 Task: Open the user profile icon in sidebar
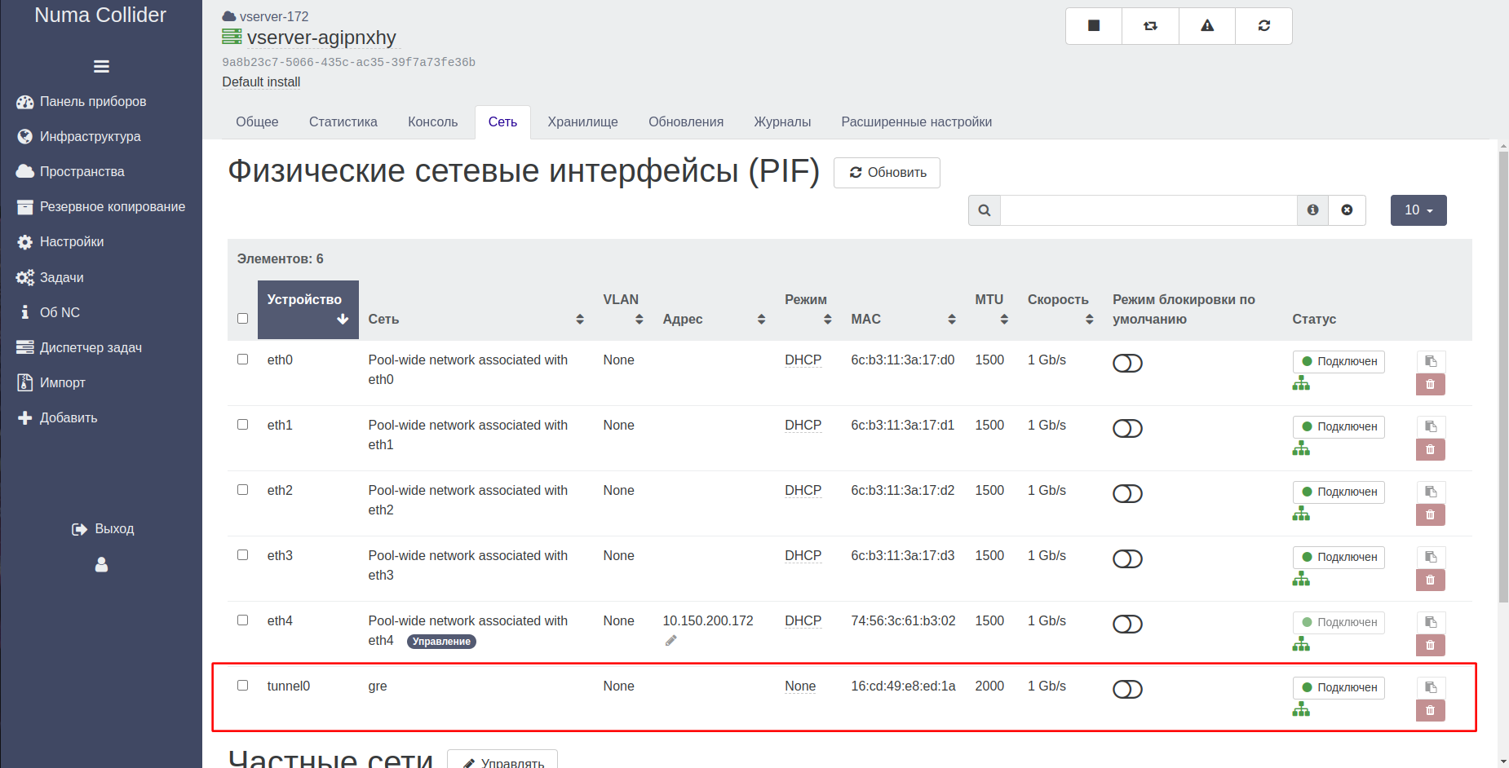[101, 564]
